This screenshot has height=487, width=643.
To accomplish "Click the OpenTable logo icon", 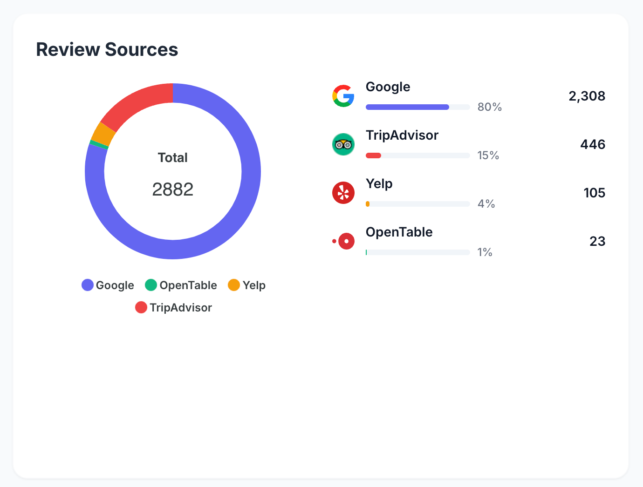I will 344,241.
